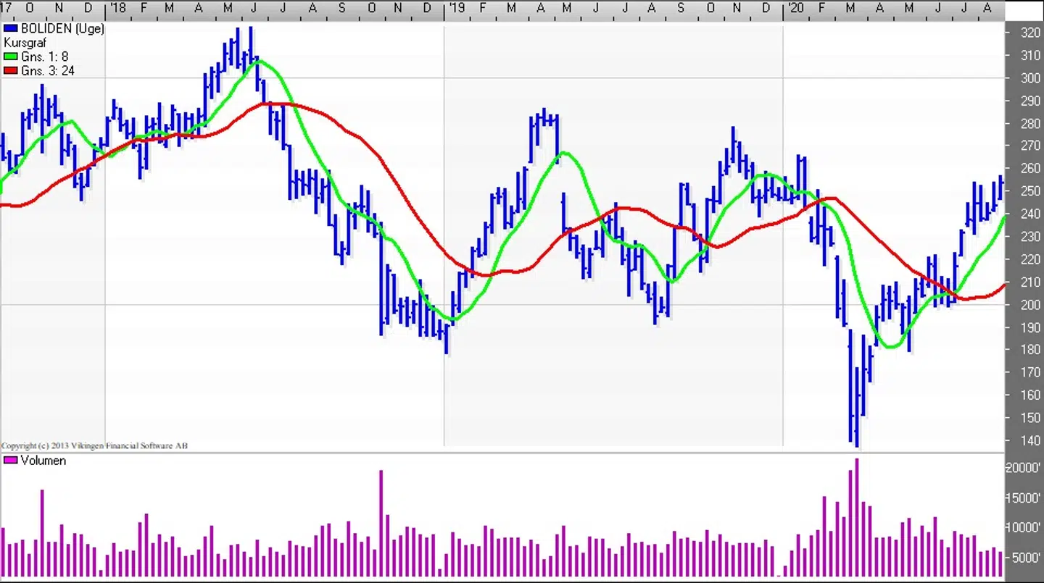Click the 200 price level on right axis

coord(1029,305)
